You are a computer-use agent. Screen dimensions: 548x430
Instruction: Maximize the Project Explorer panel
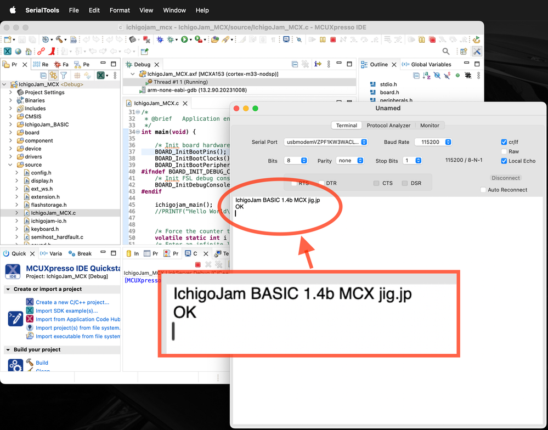(114, 64)
